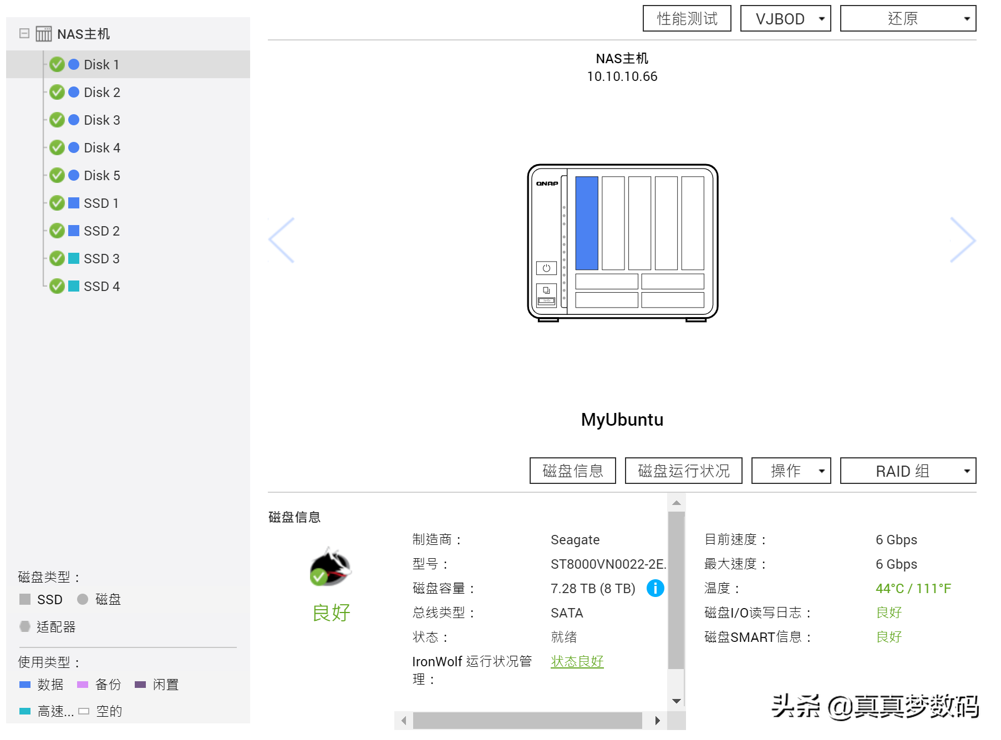The width and height of the screenshot is (1001, 740).
Task: Click the NAS主机 host icon in tree
Action: click(44, 34)
